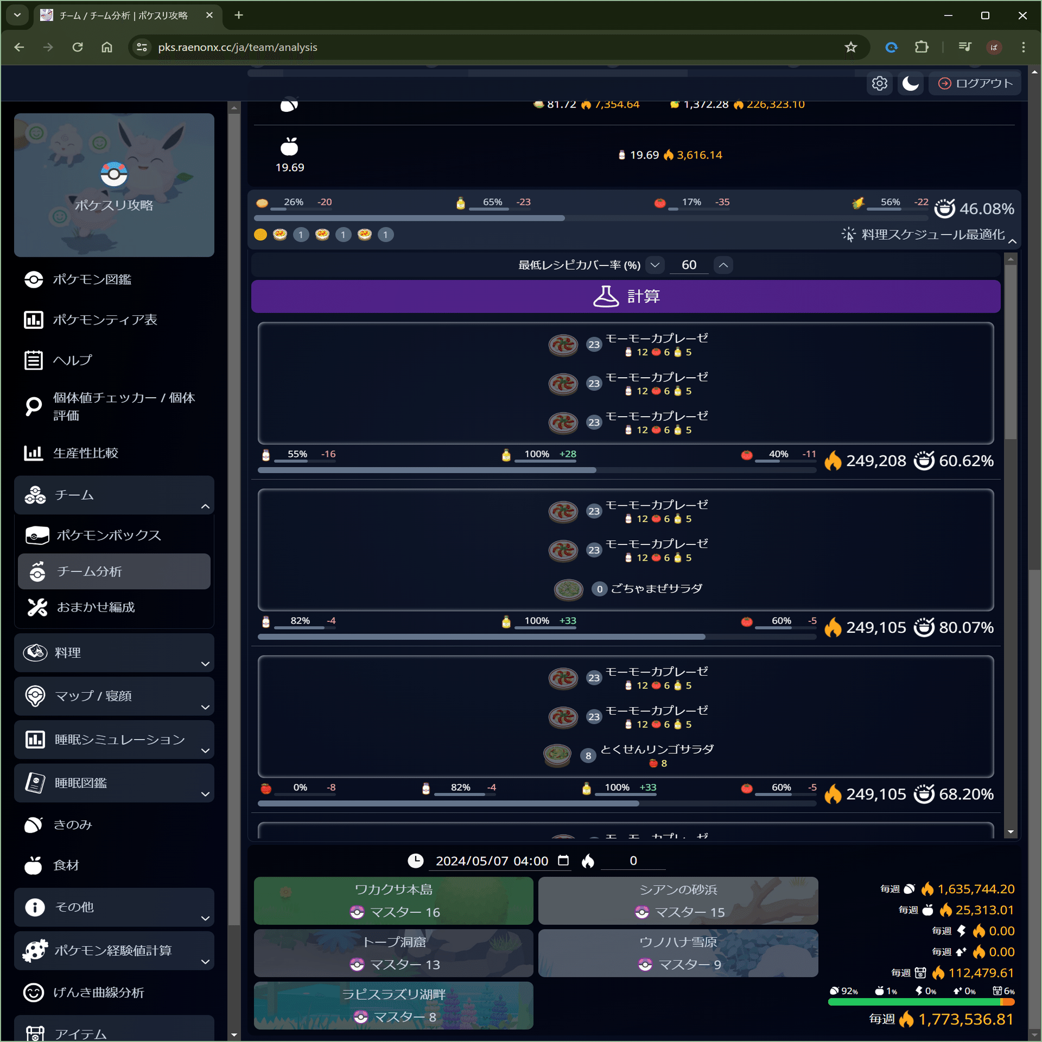1042x1042 pixels.
Task: Click the 80.07% result coverage bar
Action: pos(537,637)
